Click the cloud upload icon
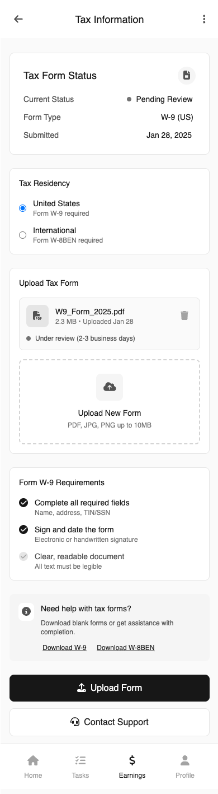The height and width of the screenshot is (794, 218). point(110,387)
